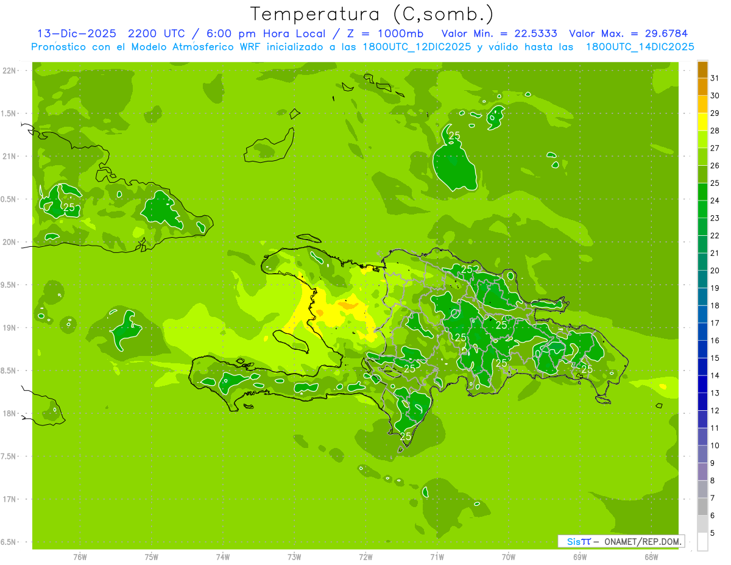
Task: Click the 18N latitude axis label
Action: tap(9, 413)
